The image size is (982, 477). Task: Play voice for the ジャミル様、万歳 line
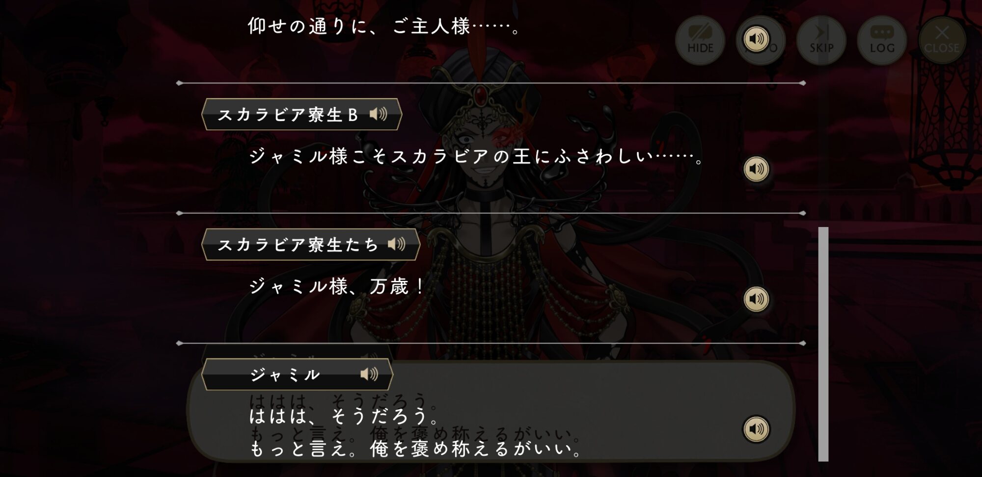756,299
